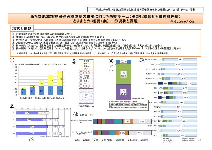Click the 38% value in the 意思の疎通困難 row
This screenshot has height=150, width=212.
(x=165, y=83)
